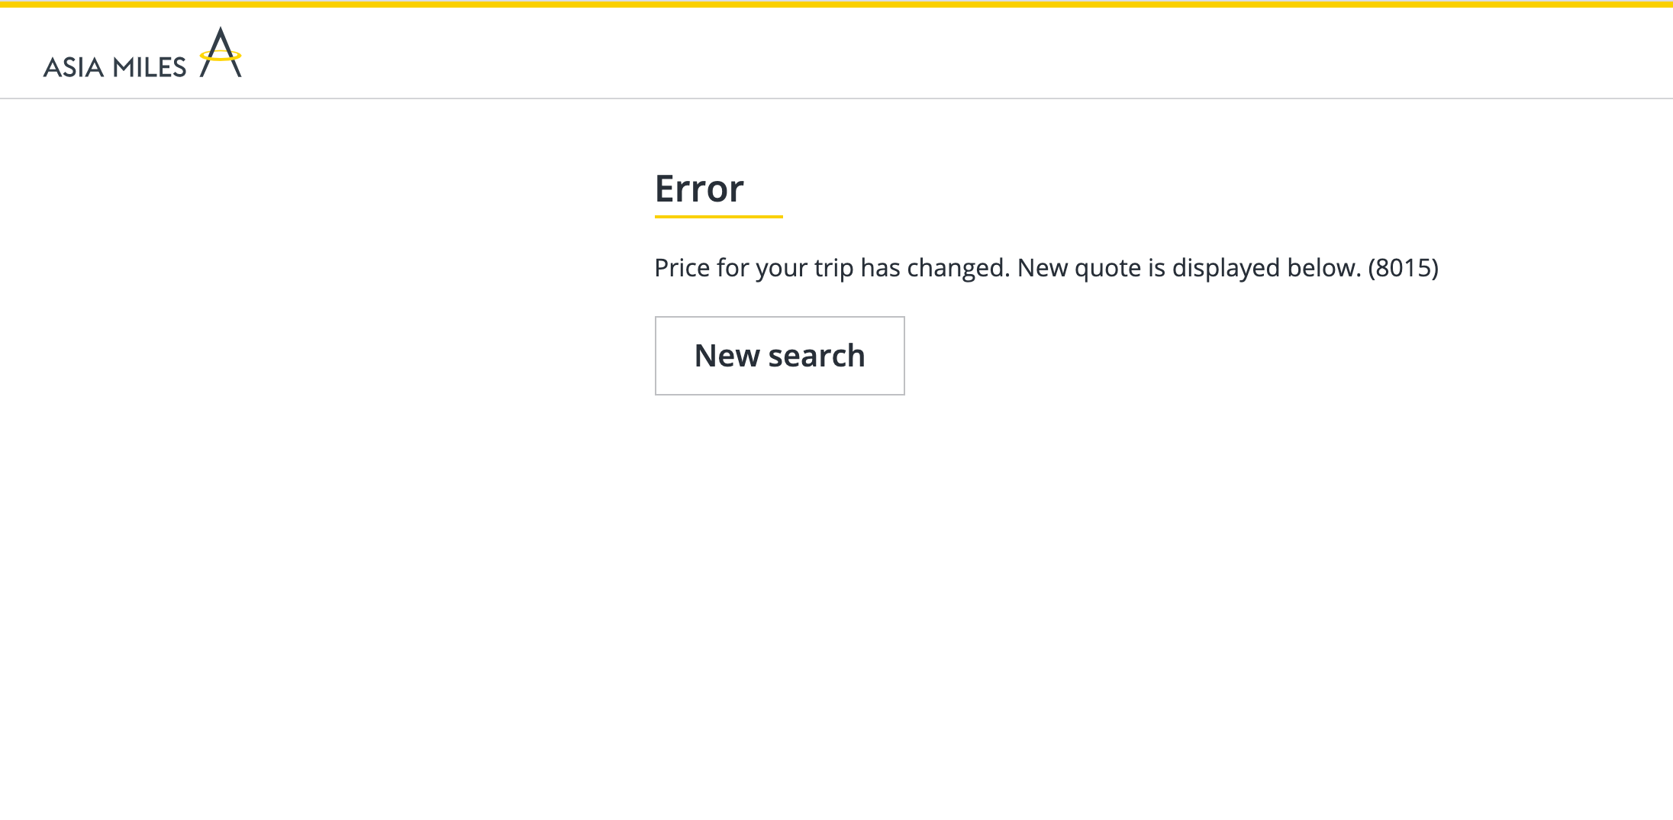
Task: Click the word 'trip' in error message
Action: click(833, 268)
